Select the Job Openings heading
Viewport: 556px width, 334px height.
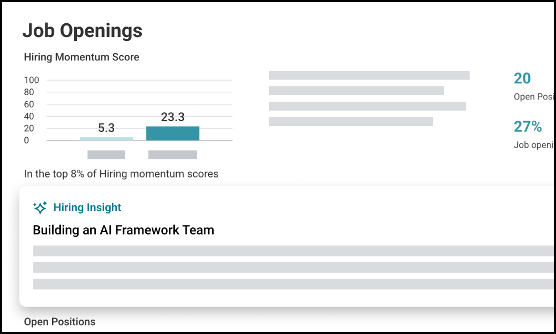click(83, 31)
